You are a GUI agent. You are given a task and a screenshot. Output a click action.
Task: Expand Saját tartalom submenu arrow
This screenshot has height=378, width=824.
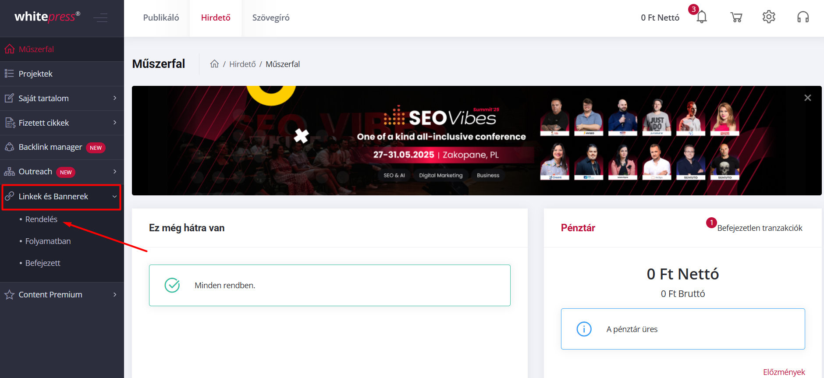click(115, 98)
